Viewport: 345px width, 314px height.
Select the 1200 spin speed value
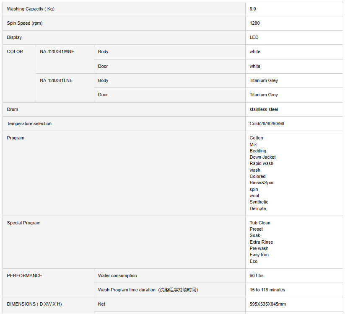click(x=254, y=23)
